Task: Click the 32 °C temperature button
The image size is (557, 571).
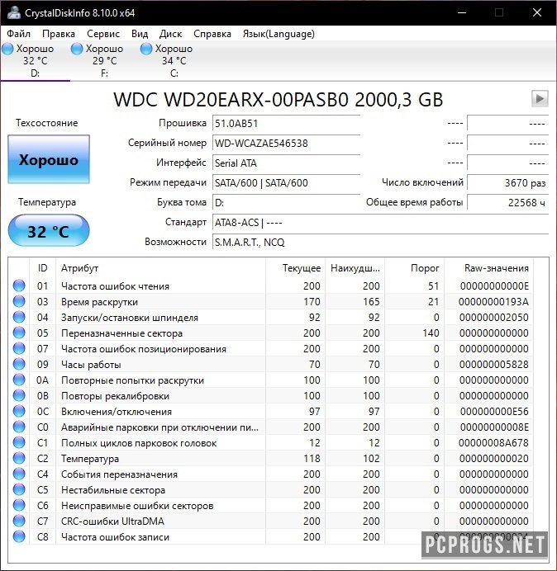Action: pos(49,231)
